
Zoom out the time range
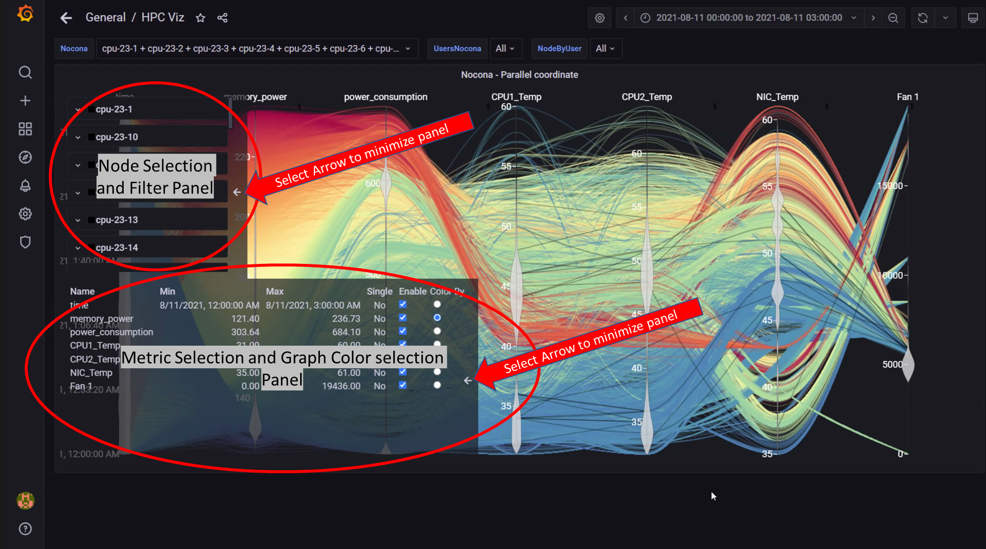coord(893,18)
